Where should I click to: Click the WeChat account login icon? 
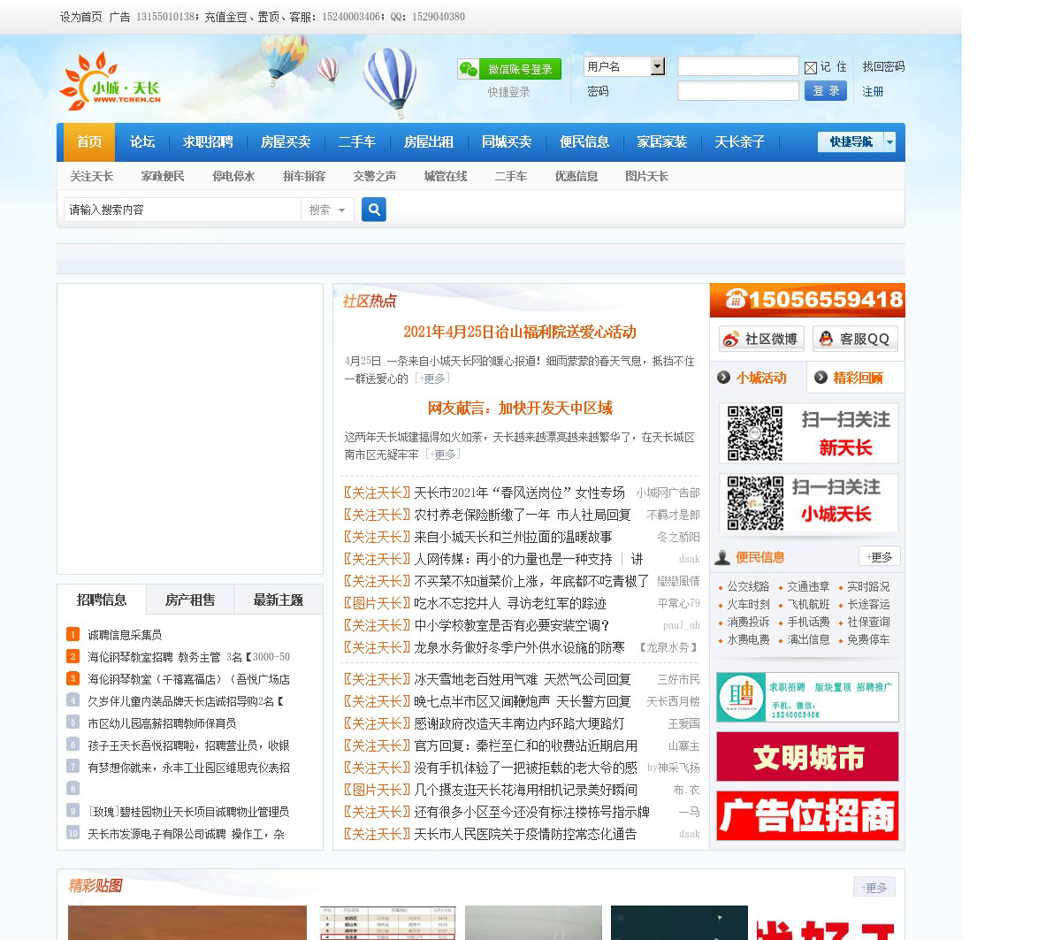469,69
